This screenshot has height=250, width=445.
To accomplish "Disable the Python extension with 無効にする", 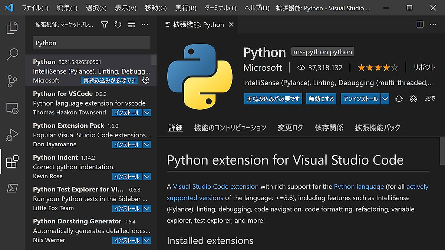I will point(321,99).
